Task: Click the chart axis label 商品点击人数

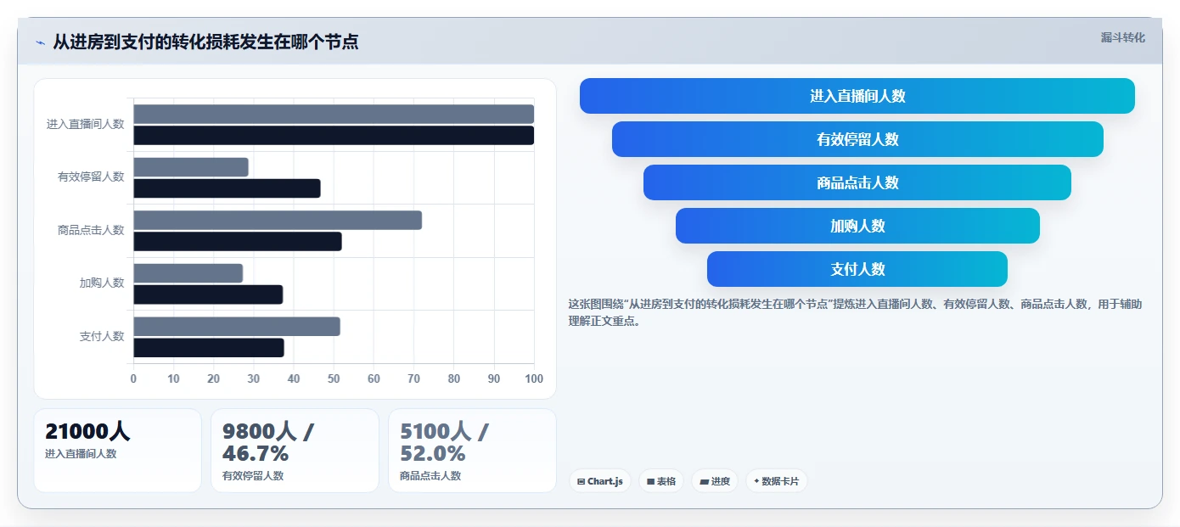Action: click(x=91, y=230)
